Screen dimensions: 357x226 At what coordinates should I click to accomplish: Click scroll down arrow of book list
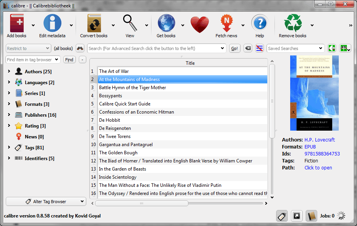coord(272,197)
